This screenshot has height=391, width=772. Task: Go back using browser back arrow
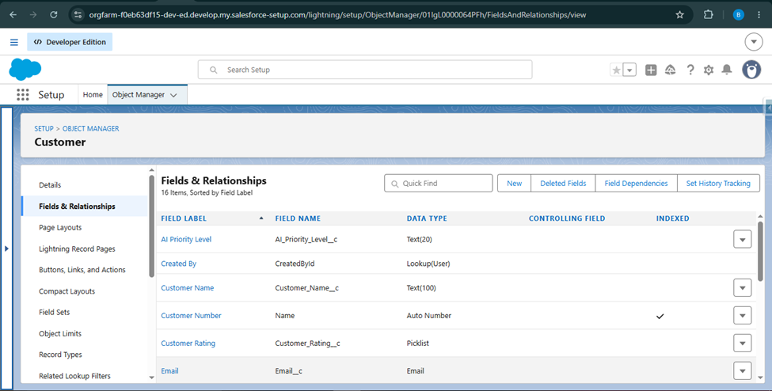tap(13, 15)
